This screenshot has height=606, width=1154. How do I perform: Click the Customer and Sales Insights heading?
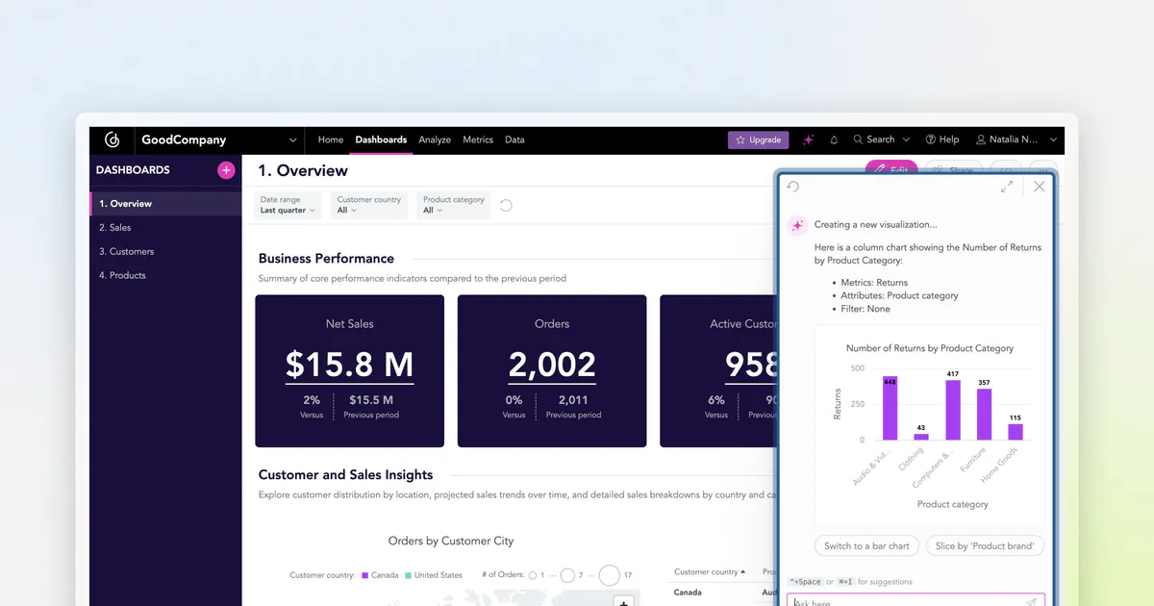(x=346, y=474)
